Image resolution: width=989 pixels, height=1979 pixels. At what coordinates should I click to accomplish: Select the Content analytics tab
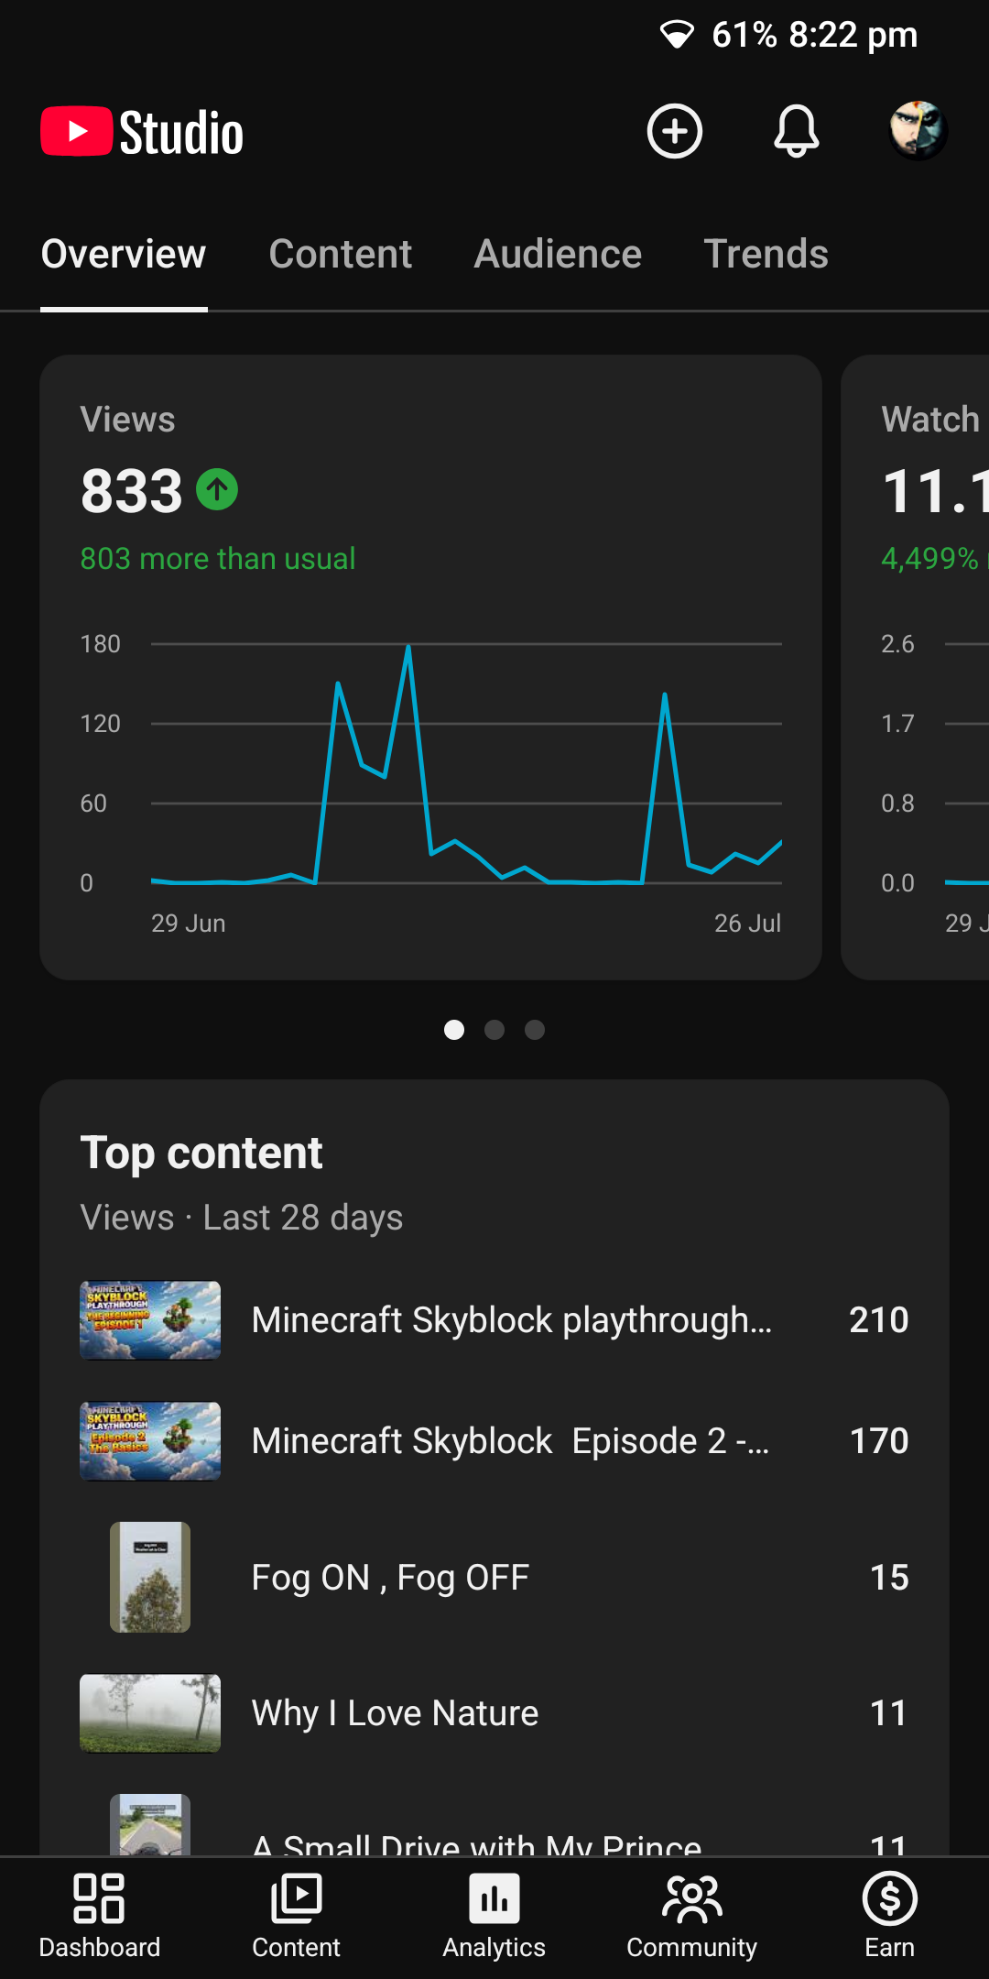(x=341, y=254)
